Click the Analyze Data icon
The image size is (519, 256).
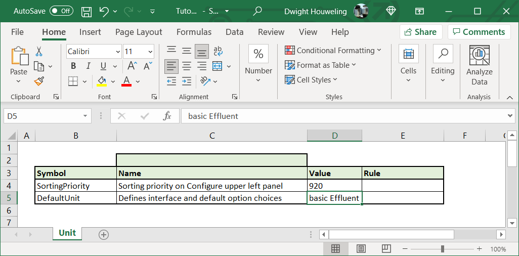[479, 66]
